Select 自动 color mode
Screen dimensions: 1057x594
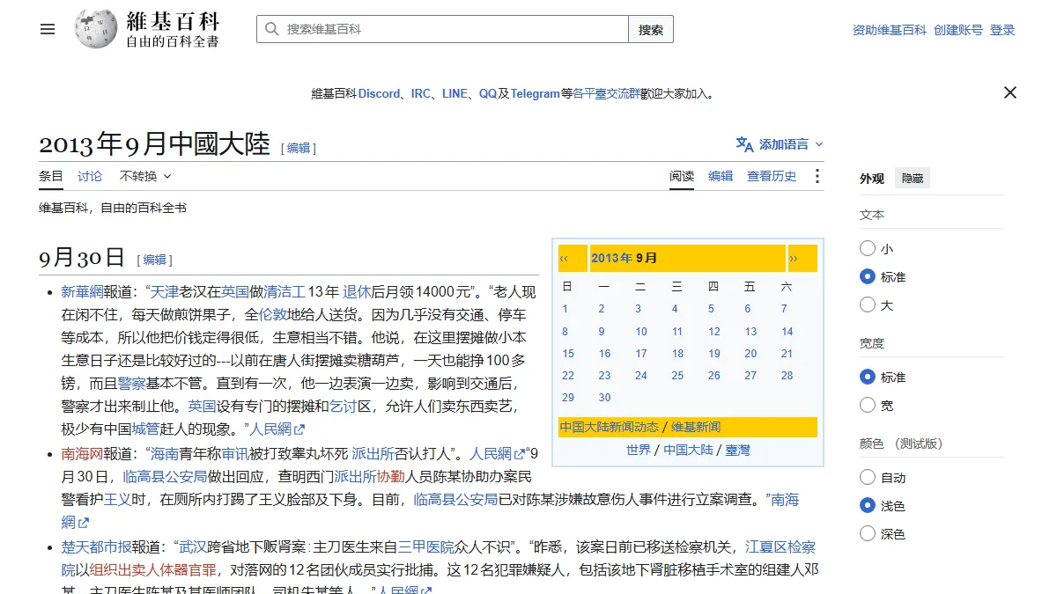(868, 478)
